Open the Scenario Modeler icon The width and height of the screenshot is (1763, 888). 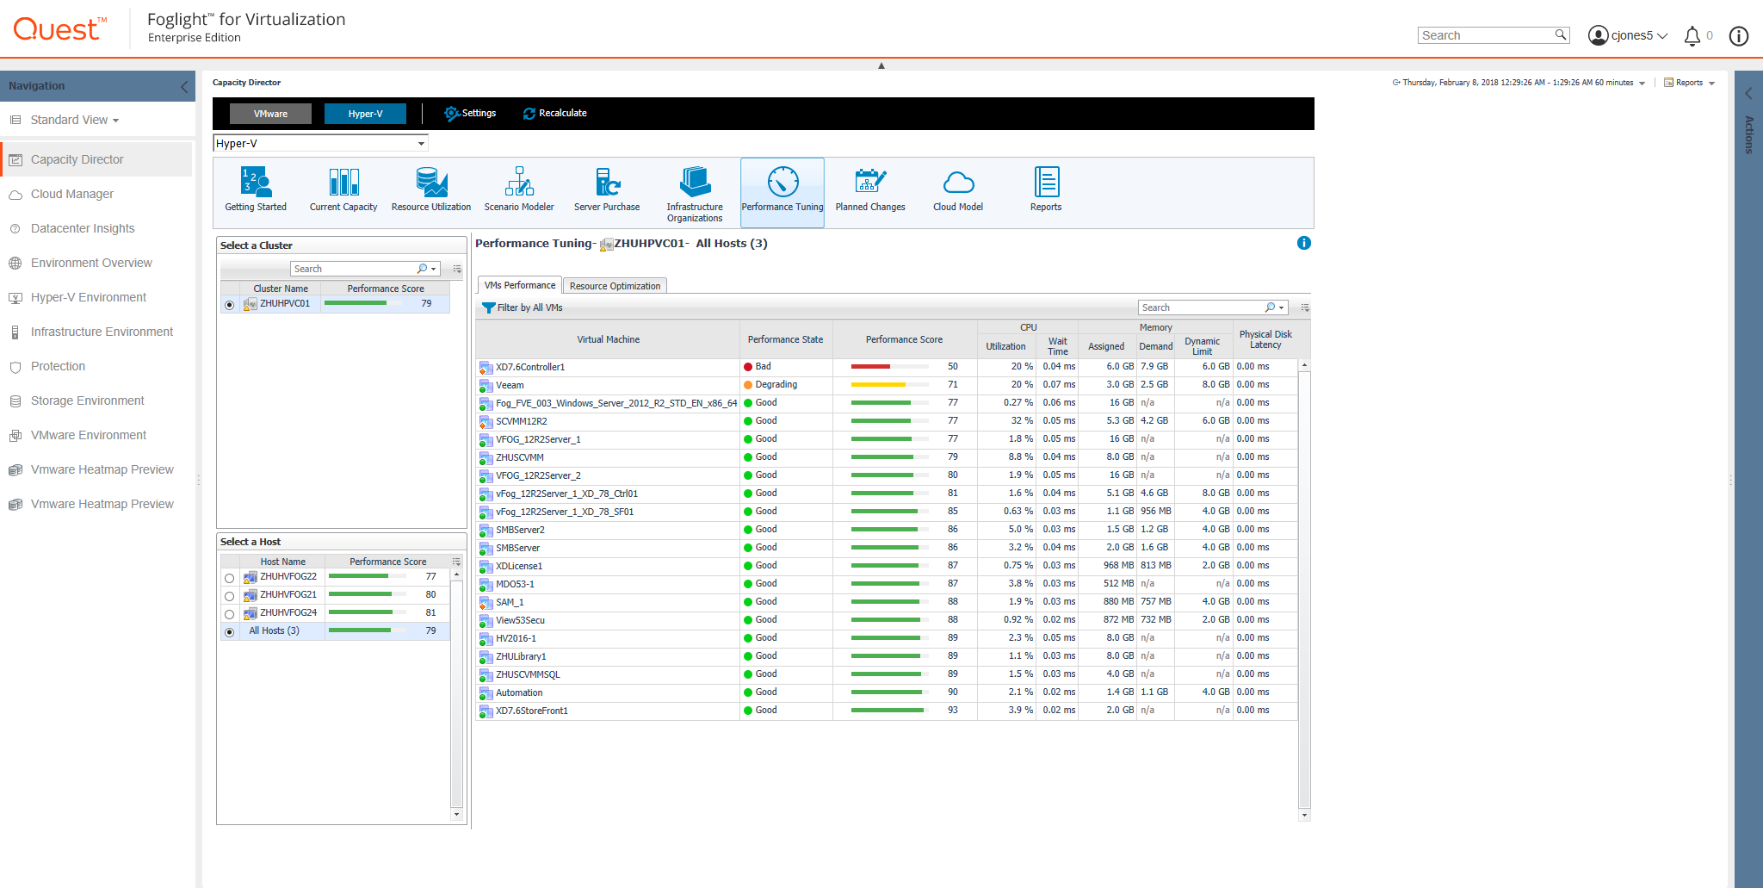(519, 183)
